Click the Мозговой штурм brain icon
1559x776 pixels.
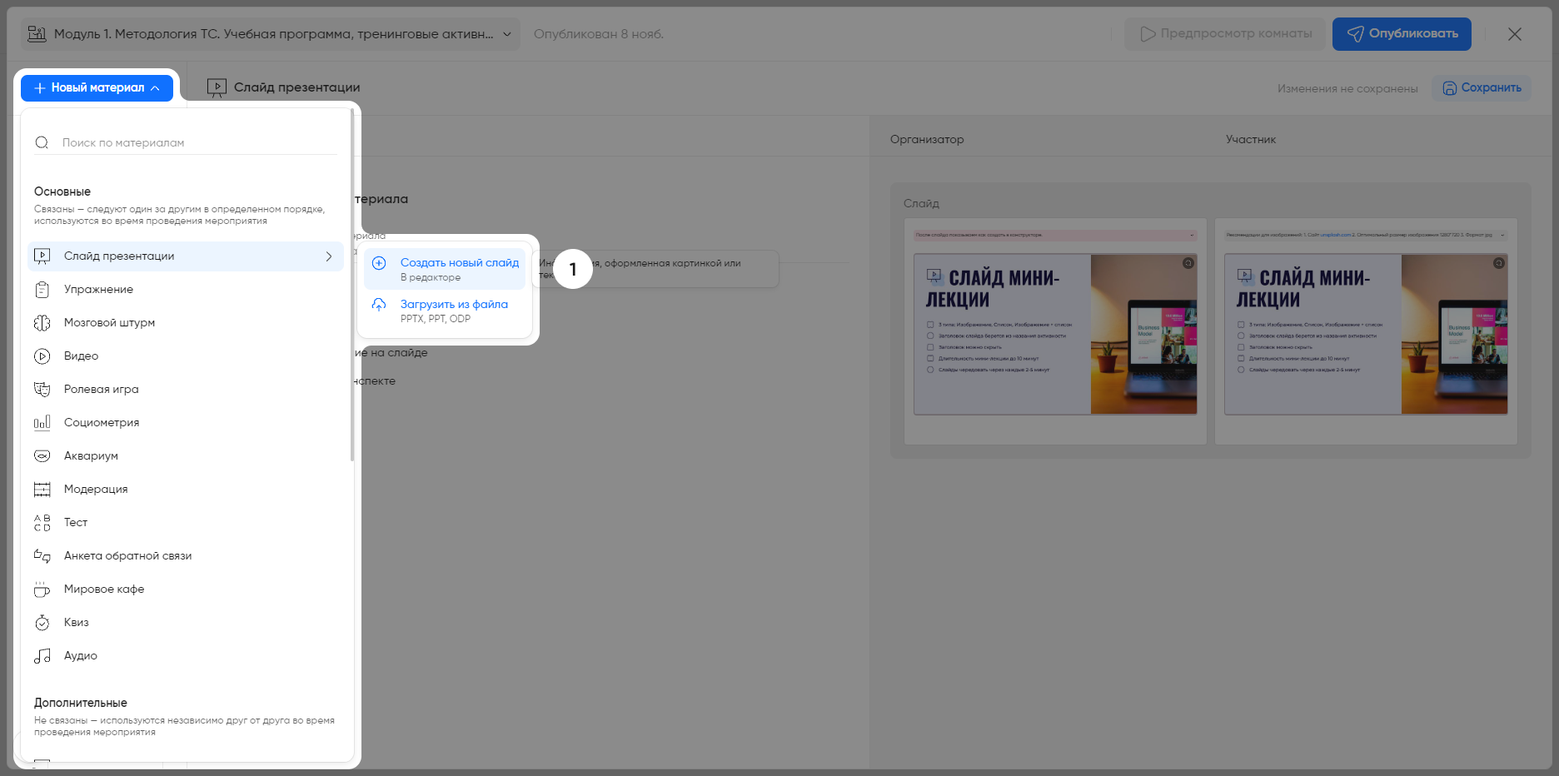42,323
